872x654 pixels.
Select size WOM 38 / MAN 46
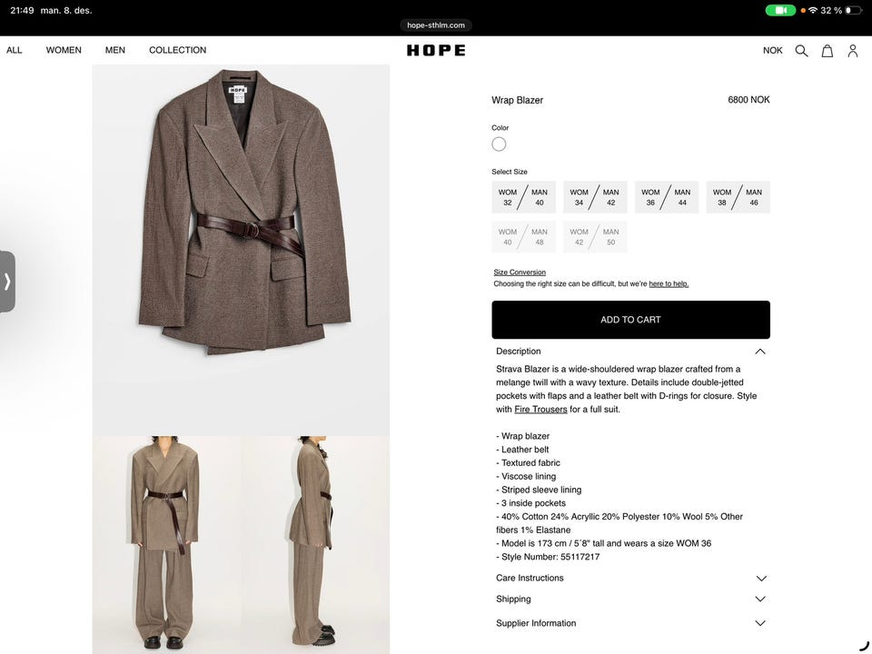738,197
